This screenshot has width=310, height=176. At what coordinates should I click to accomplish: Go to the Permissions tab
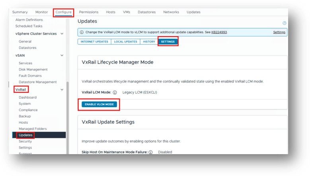tap(89, 12)
